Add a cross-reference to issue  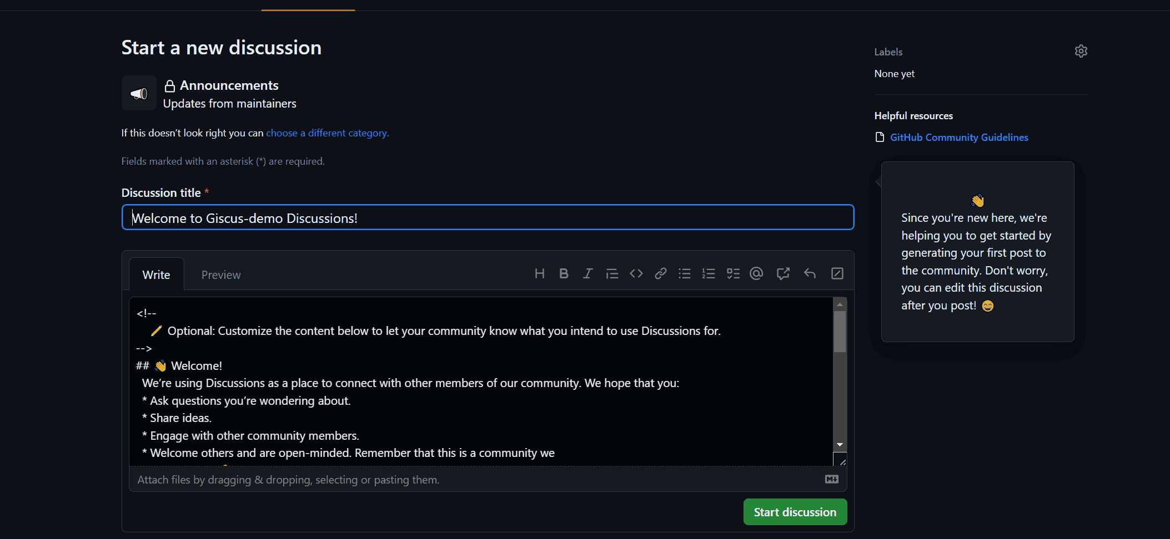783,273
